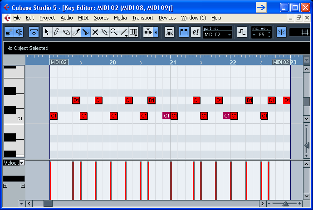Image resolution: width=313 pixels, height=210 pixels.
Task: Open dropdown arrow left of horizontal scrollbar
Action: [21, 204]
